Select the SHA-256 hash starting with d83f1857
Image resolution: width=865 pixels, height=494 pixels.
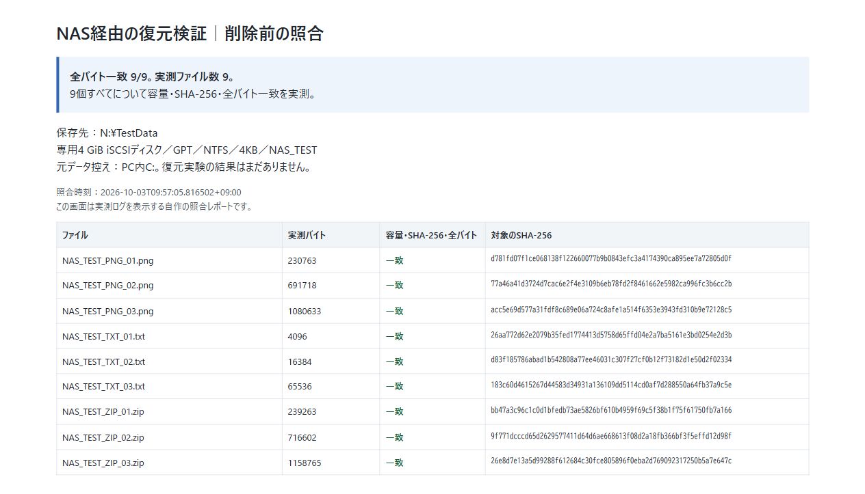(x=611, y=359)
